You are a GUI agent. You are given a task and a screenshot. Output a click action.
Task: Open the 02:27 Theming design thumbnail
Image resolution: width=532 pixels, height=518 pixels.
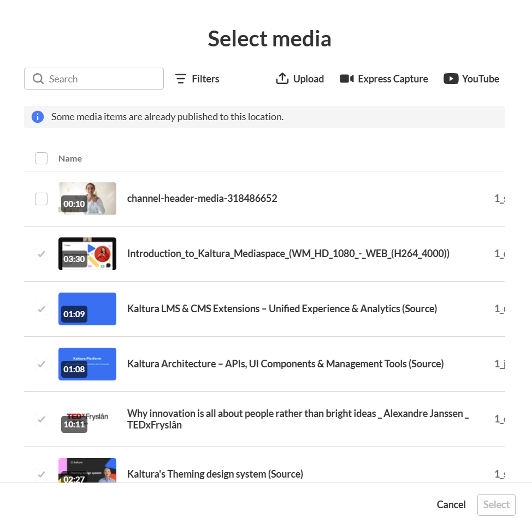(87, 471)
